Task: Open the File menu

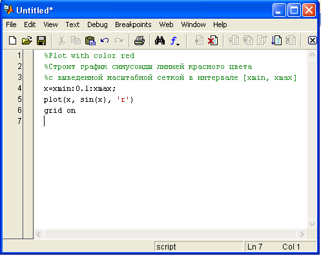Action: [x=11, y=25]
